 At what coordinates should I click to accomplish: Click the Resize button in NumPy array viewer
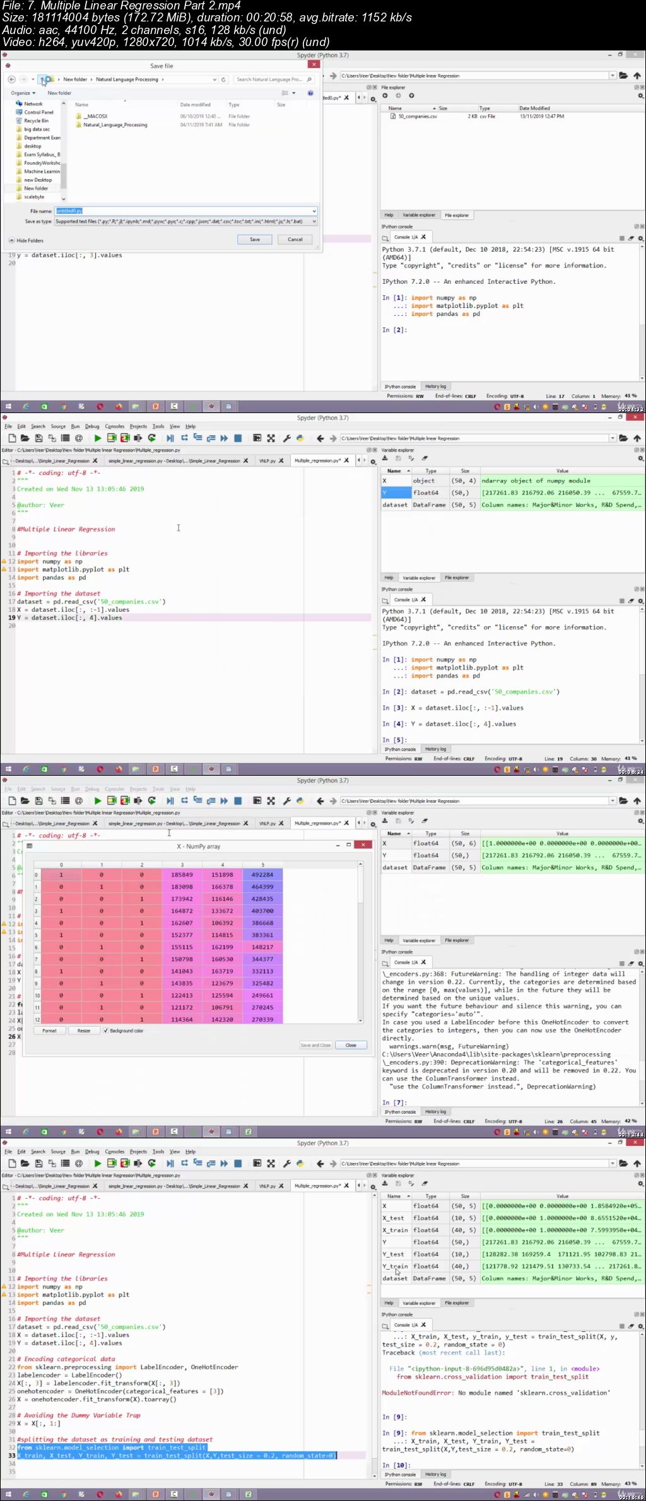(x=84, y=1031)
